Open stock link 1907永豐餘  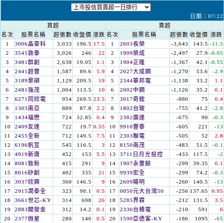[135, 163]
